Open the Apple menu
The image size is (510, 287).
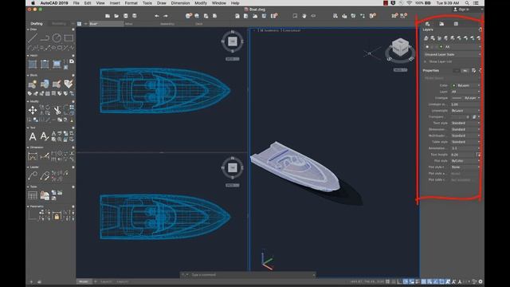[x=33, y=3]
